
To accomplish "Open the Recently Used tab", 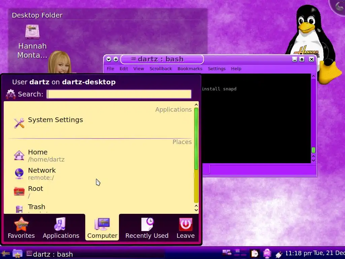I will 147,228.
